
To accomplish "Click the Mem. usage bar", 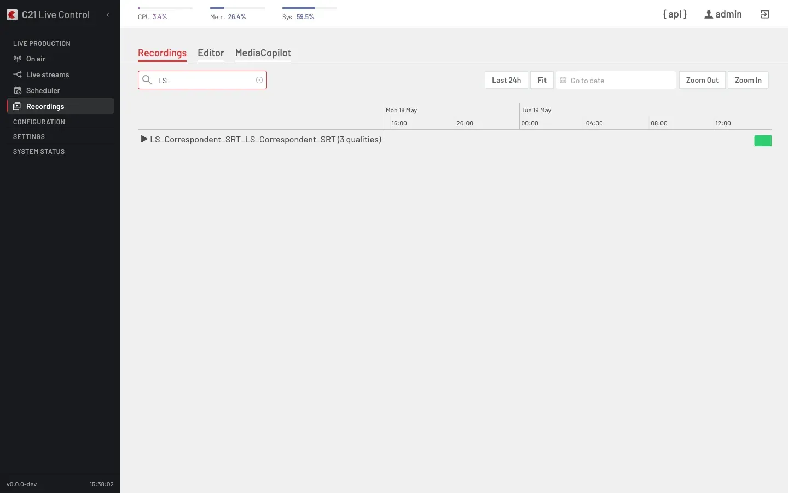I will pyautogui.click(x=237, y=8).
